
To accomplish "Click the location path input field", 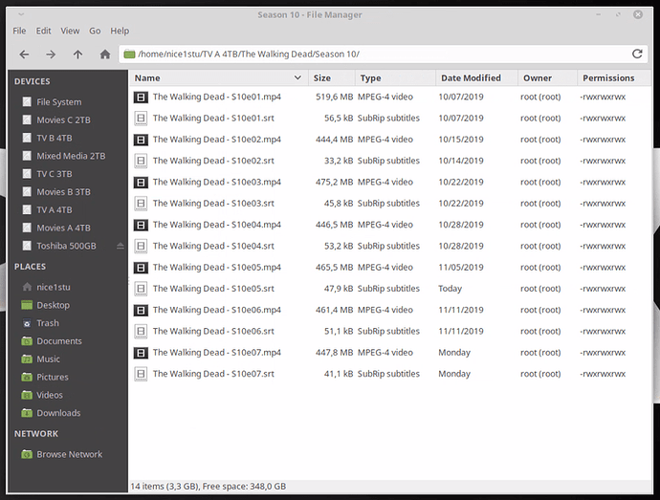I will point(383,54).
